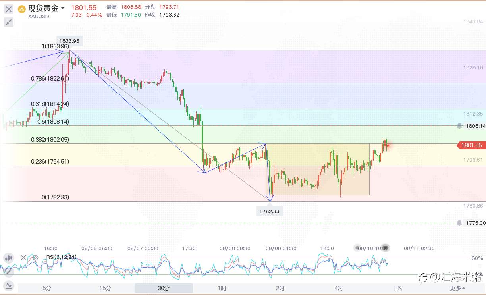This screenshot has height=295, width=486.
Task: Switch to the 日K timeframe
Action: coord(397,288)
